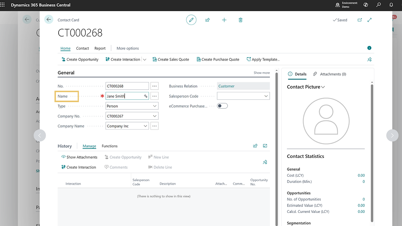Delete the contact with trash icon
Image resolution: width=402 pixels, height=226 pixels.
click(x=240, y=20)
